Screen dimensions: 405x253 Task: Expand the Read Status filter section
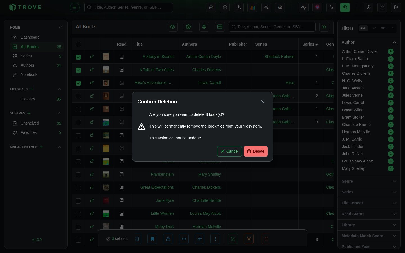click(369, 214)
